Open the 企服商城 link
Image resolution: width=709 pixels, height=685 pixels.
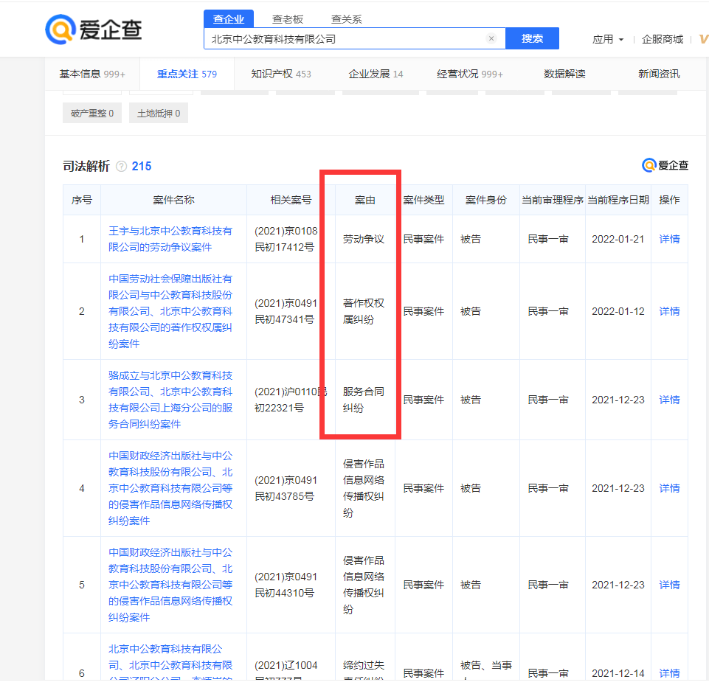663,39
